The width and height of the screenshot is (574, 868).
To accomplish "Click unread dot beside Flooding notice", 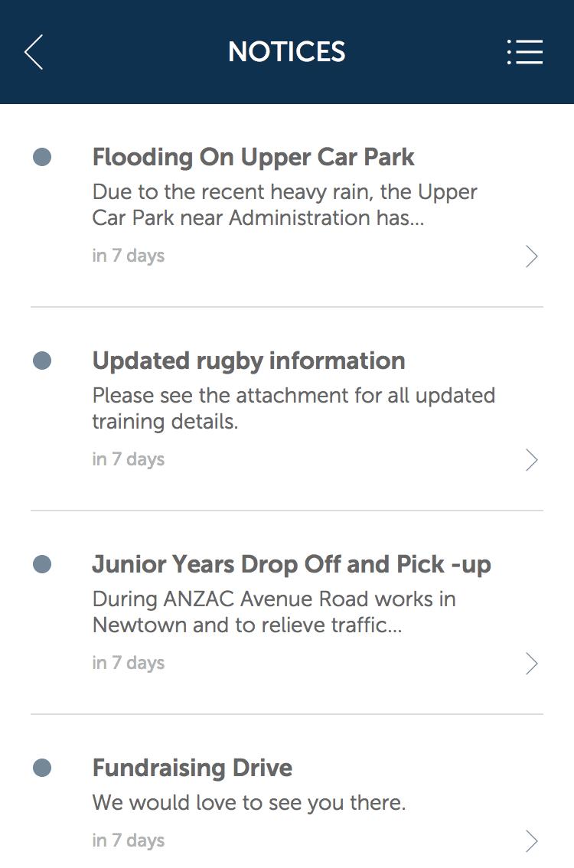I will point(42,157).
